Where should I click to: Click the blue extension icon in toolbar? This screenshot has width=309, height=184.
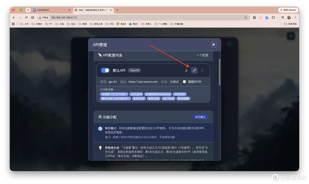(267, 17)
